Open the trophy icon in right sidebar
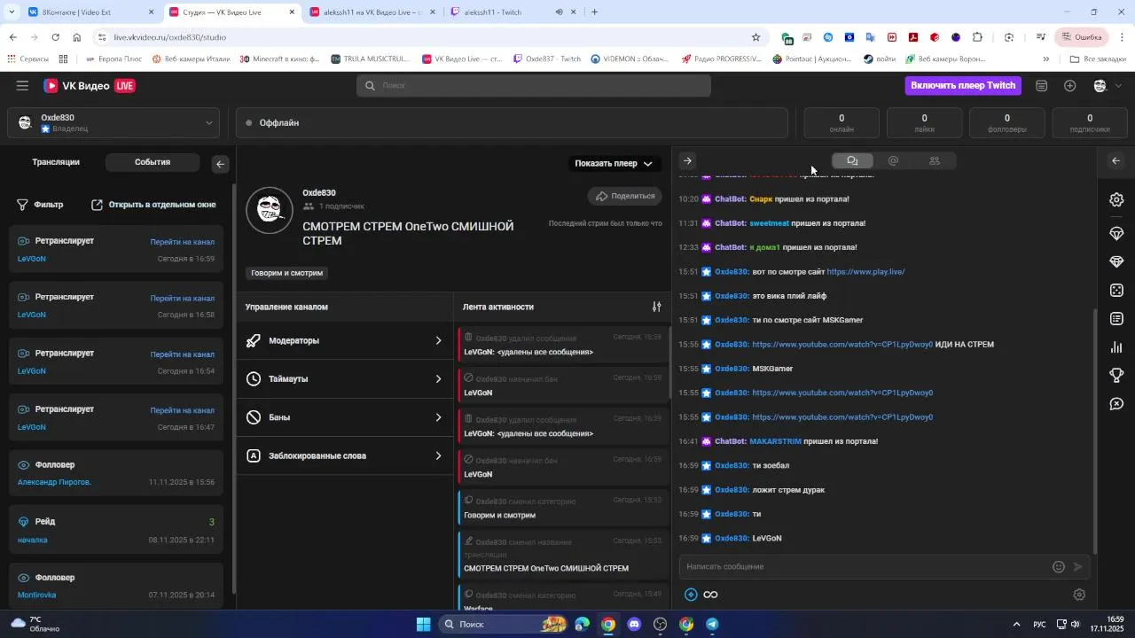This screenshot has width=1135, height=638. click(x=1116, y=376)
